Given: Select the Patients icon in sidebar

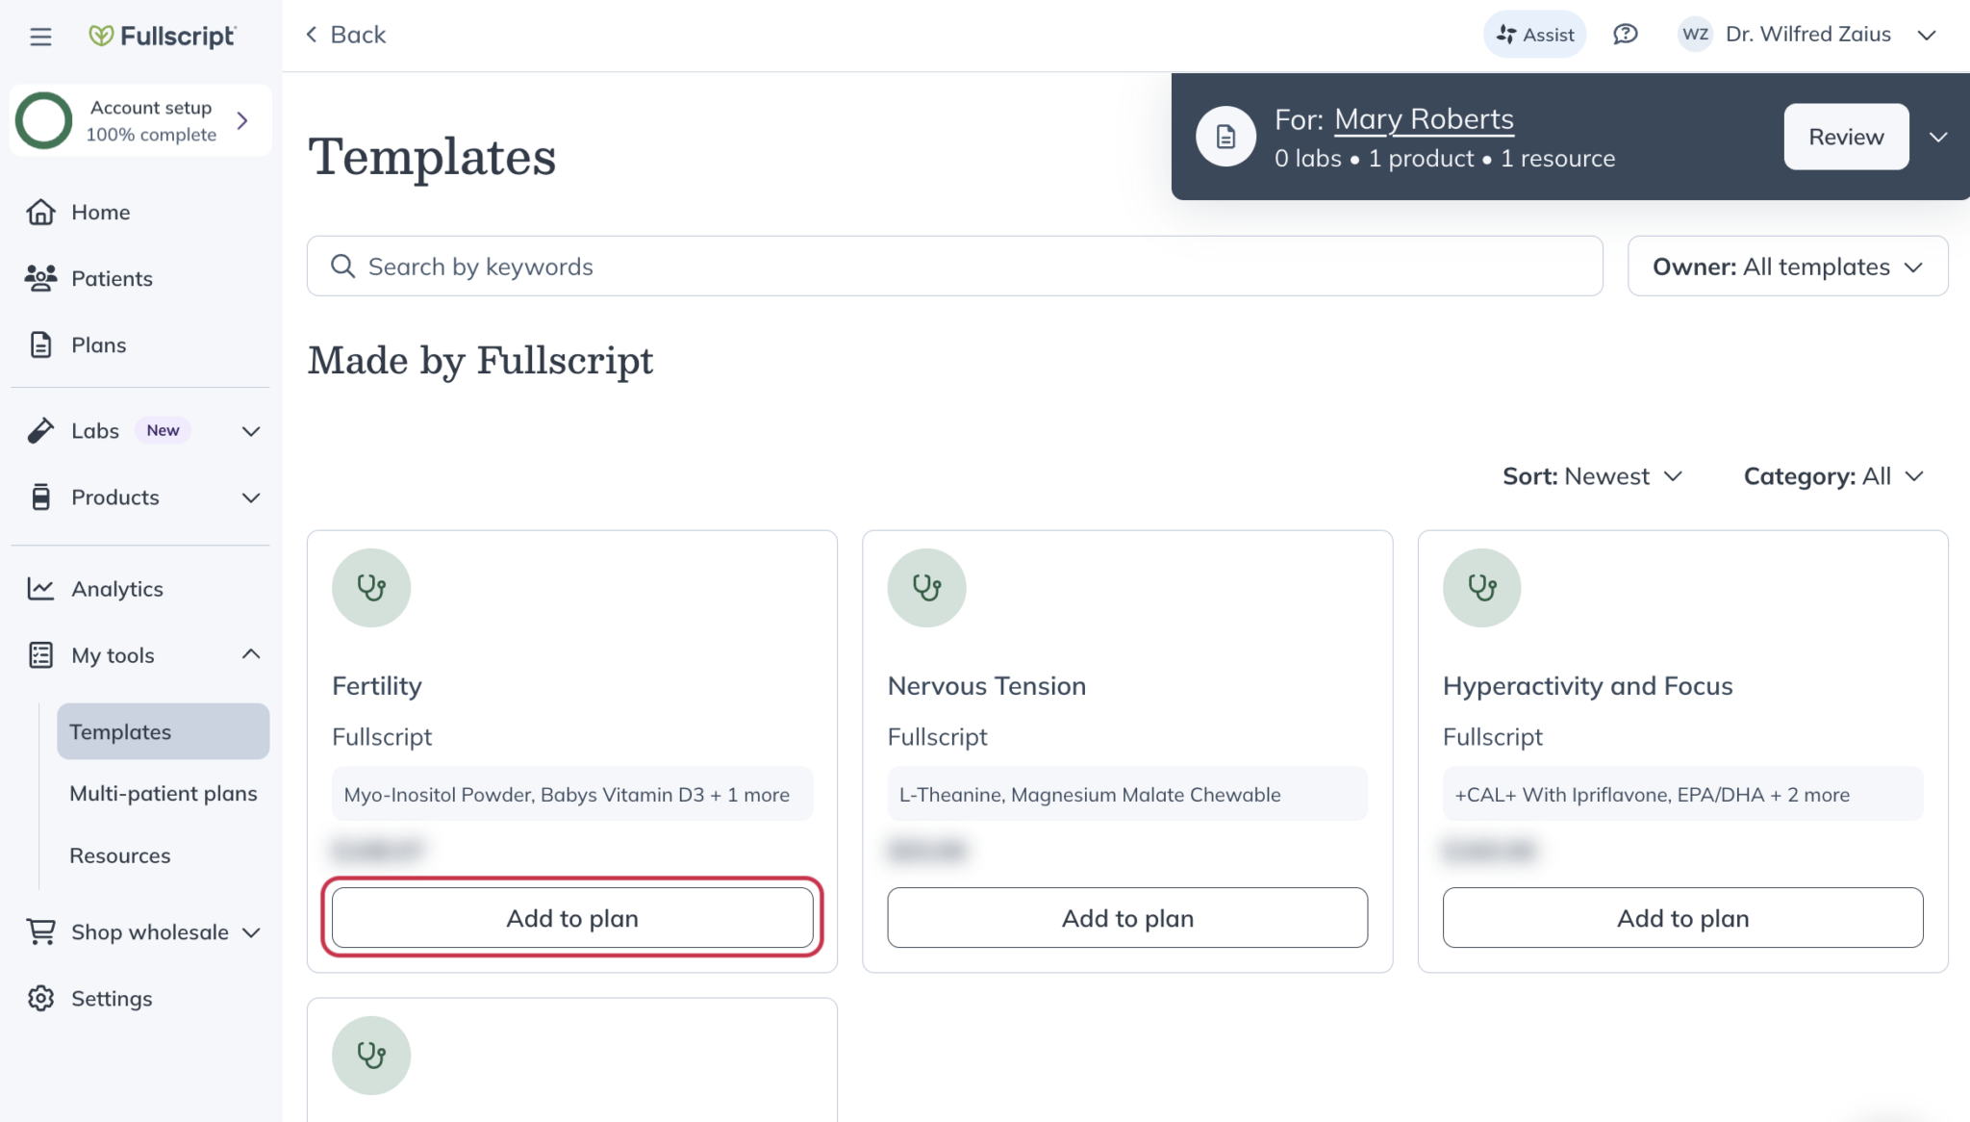Looking at the screenshot, I should (39, 277).
